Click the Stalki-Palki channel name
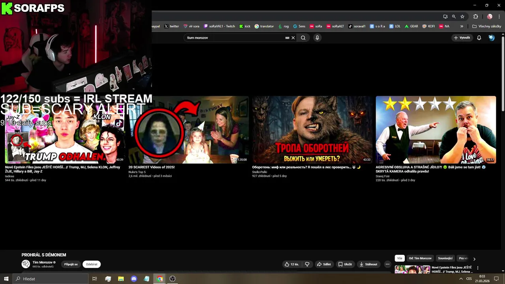Screen dimensions: 505x284 (x=260, y=172)
